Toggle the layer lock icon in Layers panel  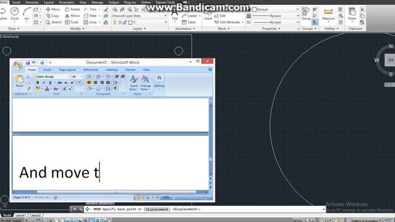coord(125,22)
